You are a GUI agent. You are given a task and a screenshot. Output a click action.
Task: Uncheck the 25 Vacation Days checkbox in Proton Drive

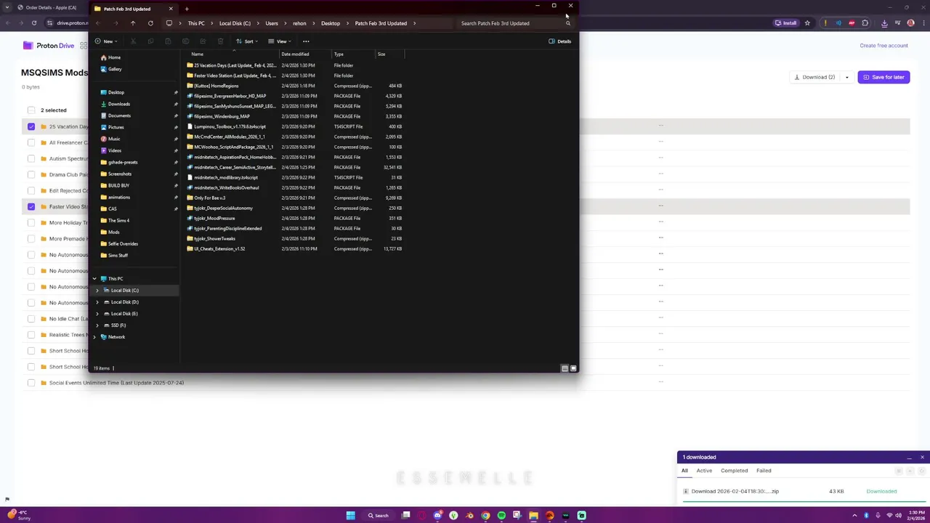click(x=31, y=126)
